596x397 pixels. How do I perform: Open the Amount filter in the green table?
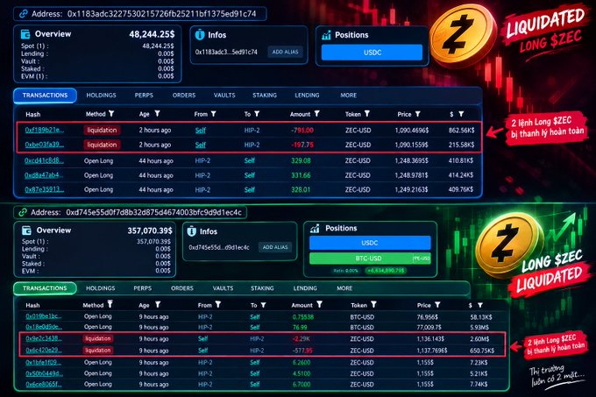[x=319, y=304]
